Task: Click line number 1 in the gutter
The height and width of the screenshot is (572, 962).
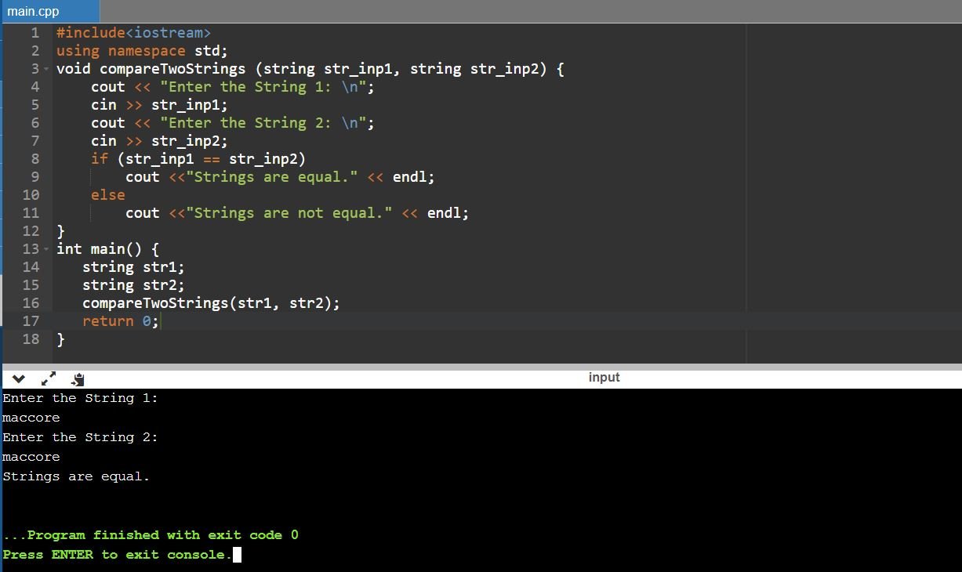Action: pyautogui.click(x=34, y=33)
